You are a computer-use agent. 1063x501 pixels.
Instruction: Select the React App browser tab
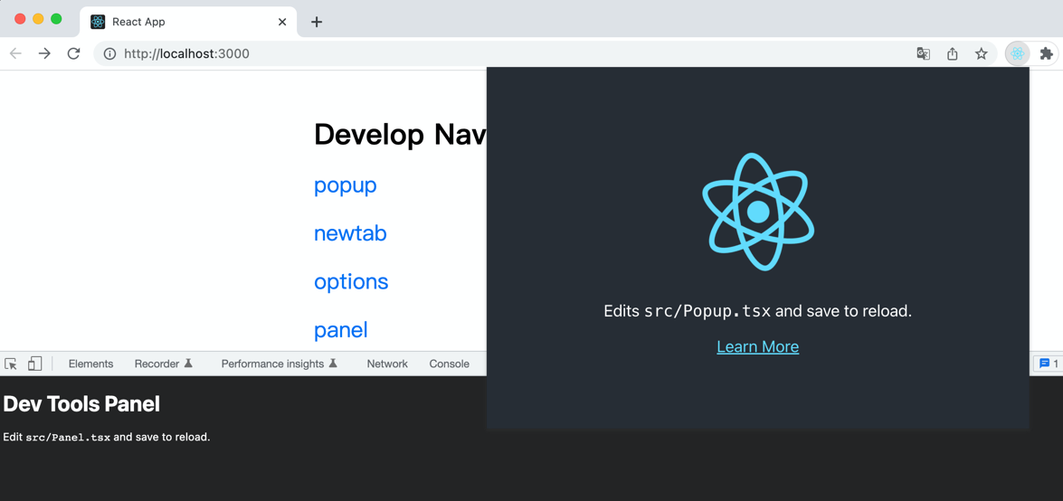pos(188,22)
